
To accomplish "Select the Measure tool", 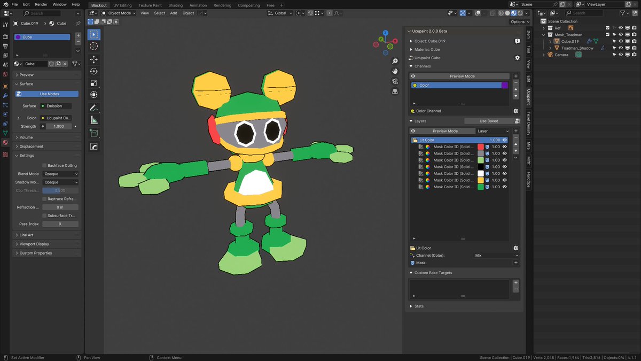I will (94, 120).
